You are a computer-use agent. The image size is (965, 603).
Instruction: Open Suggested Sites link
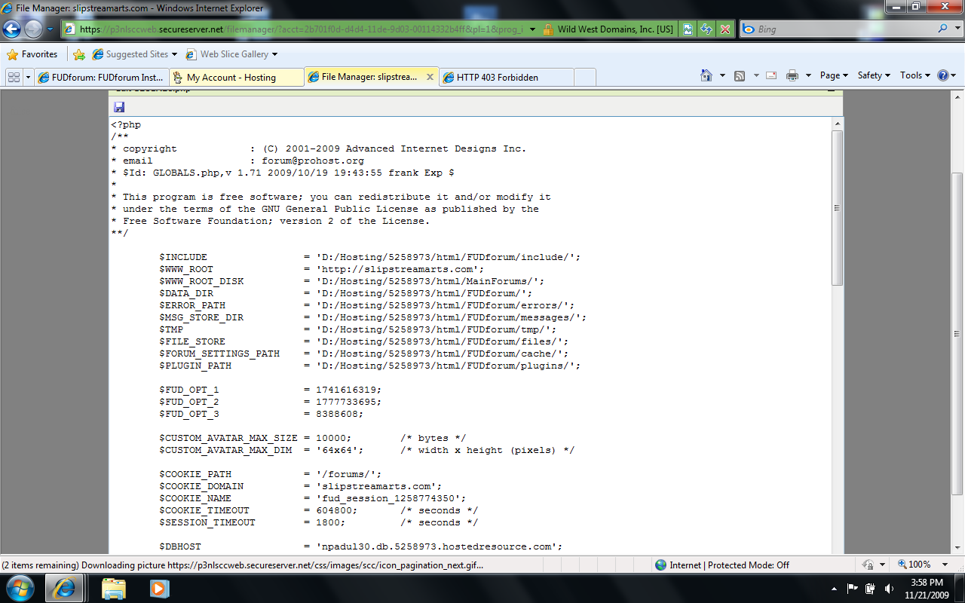135,54
